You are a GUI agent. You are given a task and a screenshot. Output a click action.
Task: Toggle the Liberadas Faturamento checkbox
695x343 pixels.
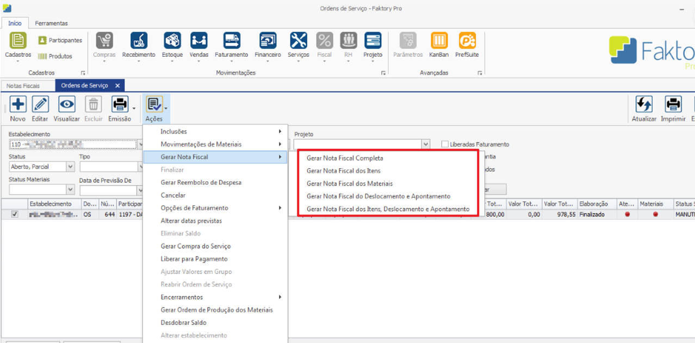point(445,144)
